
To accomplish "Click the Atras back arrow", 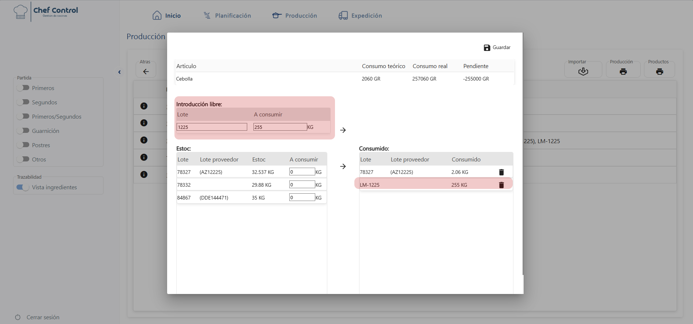I will click(146, 71).
